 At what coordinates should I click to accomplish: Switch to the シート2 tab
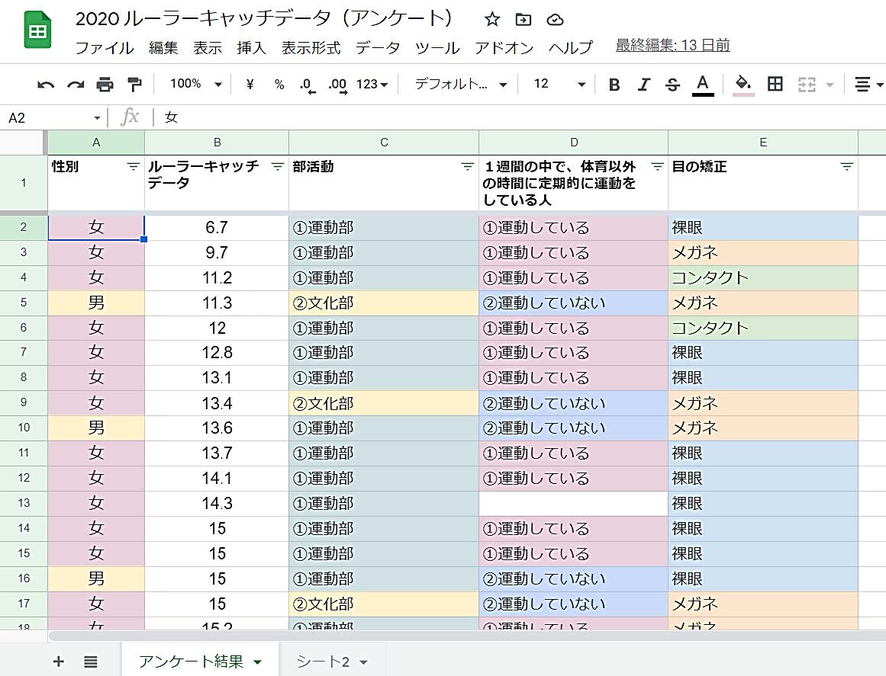click(x=331, y=662)
